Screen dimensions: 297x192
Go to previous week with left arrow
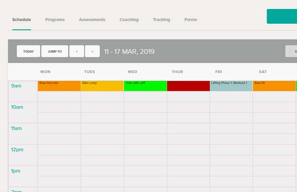pyautogui.click(x=77, y=51)
